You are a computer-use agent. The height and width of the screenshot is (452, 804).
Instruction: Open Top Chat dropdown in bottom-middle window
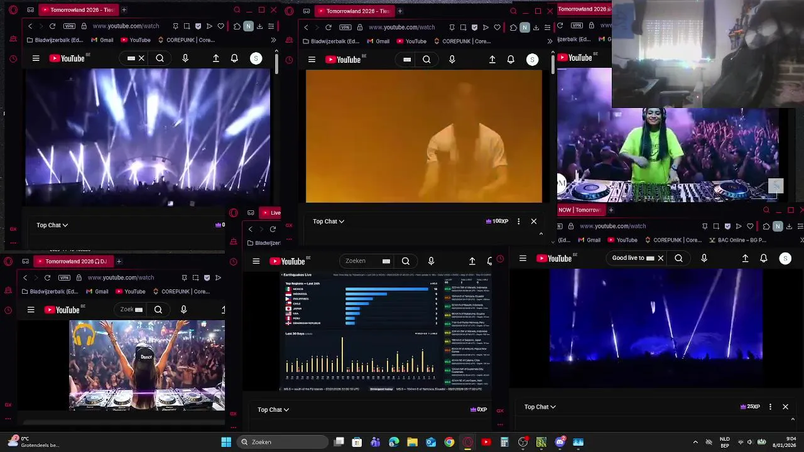tap(273, 410)
